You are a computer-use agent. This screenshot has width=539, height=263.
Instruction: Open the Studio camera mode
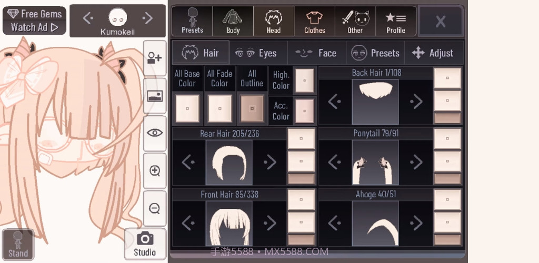[145, 244]
